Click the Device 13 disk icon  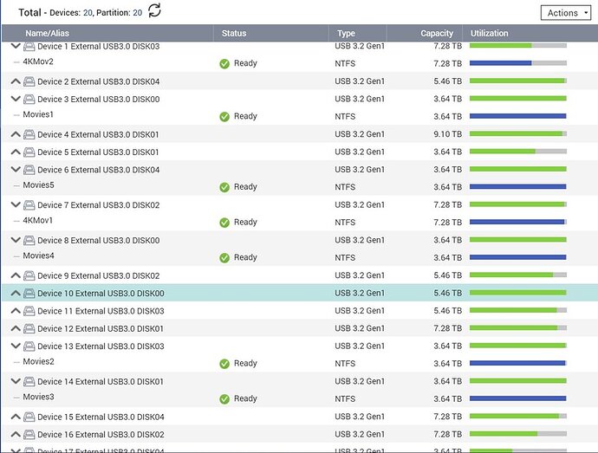pos(29,346)
